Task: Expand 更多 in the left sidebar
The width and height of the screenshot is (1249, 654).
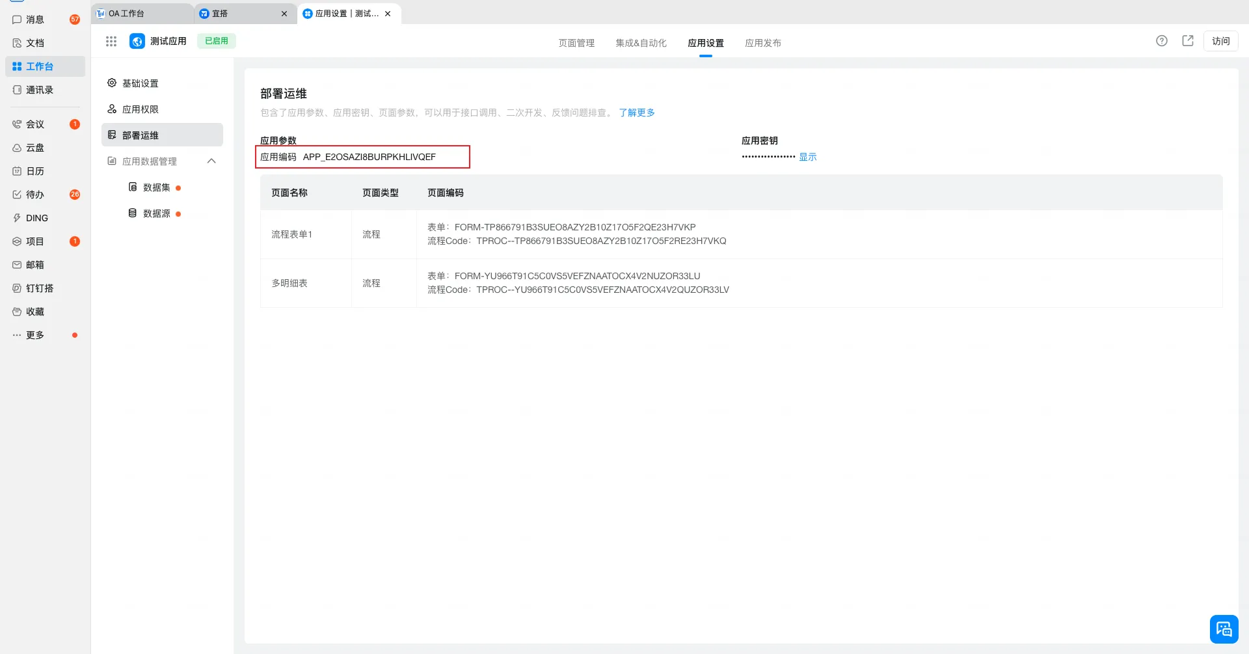Action: point(35,335)
